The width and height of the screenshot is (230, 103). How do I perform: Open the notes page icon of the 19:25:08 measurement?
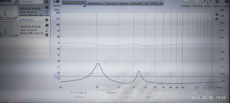click(x=47, y=35)
